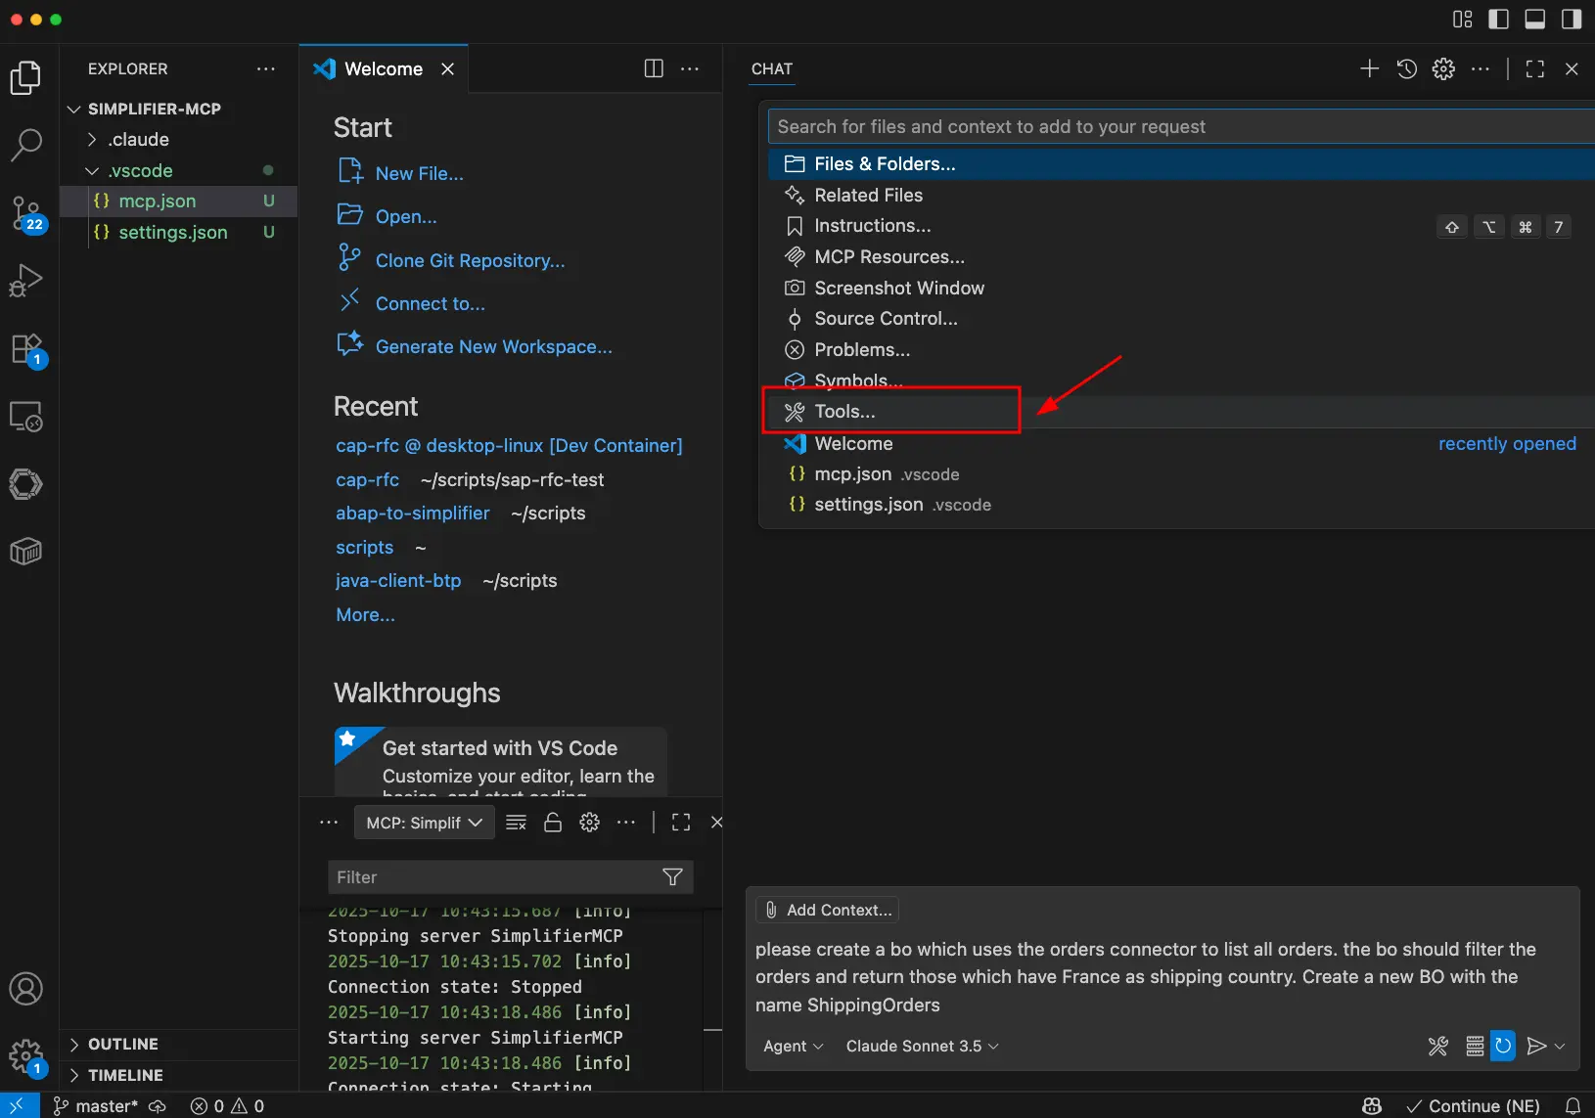The height and width of the screenshot is (1118, 1595).
Task: Open Extensions view in activity bar
Action: tap(26, 349)
